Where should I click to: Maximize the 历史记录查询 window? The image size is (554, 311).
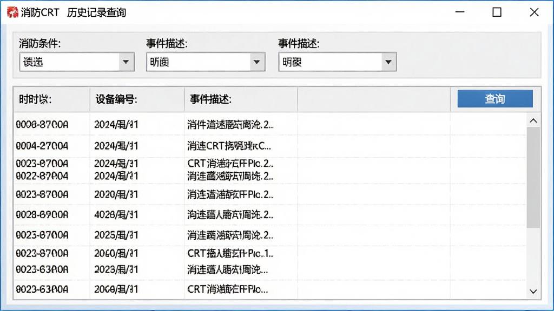pos(497,12)
